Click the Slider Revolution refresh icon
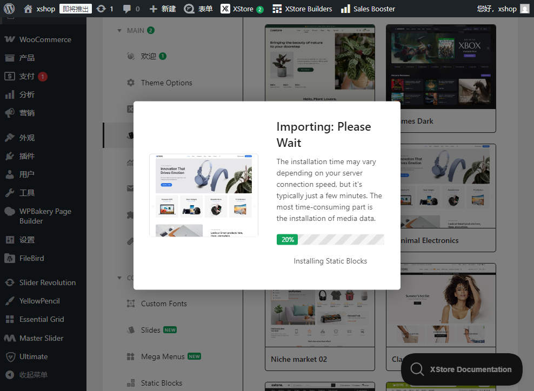The width and height of the screenshot is (534, 391). pyautogui.click(x=10, y=282)
